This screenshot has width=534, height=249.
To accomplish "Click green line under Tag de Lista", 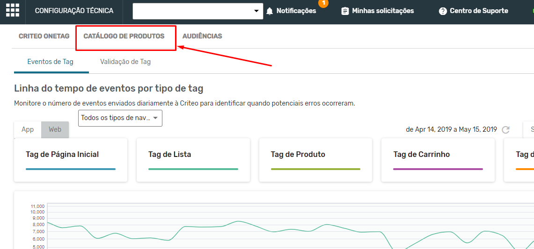I will (x=193, y=169).
